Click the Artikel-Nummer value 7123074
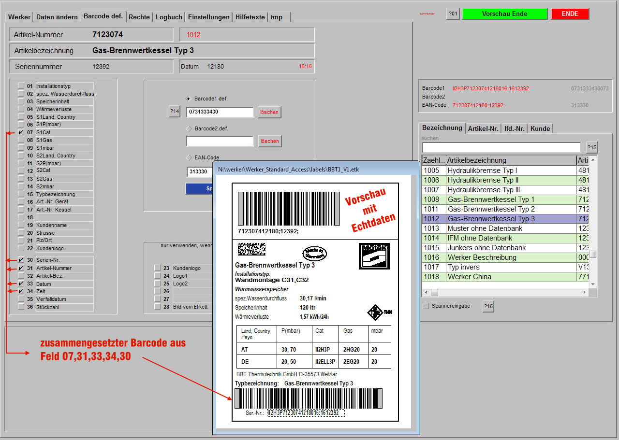619x440 pixels. pos(107,35)
